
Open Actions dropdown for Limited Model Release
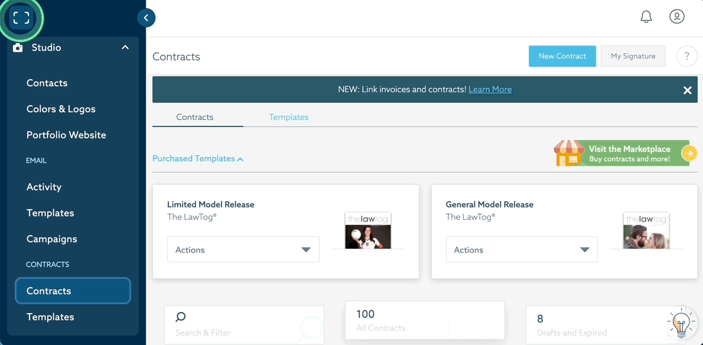tap(243, 250)
